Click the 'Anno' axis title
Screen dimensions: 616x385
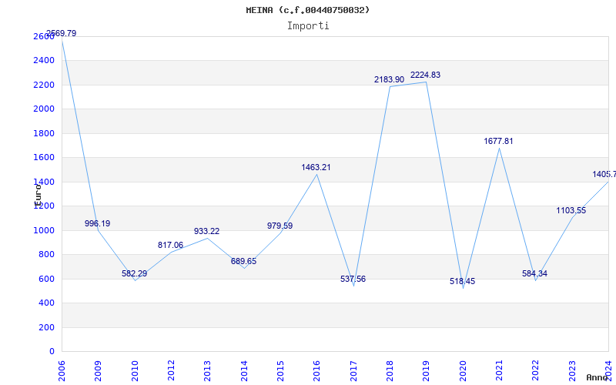(598, 377)
